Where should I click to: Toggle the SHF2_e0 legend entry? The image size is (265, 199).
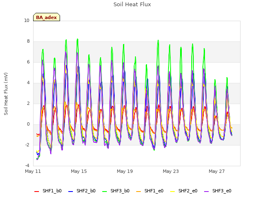(184, 191)
